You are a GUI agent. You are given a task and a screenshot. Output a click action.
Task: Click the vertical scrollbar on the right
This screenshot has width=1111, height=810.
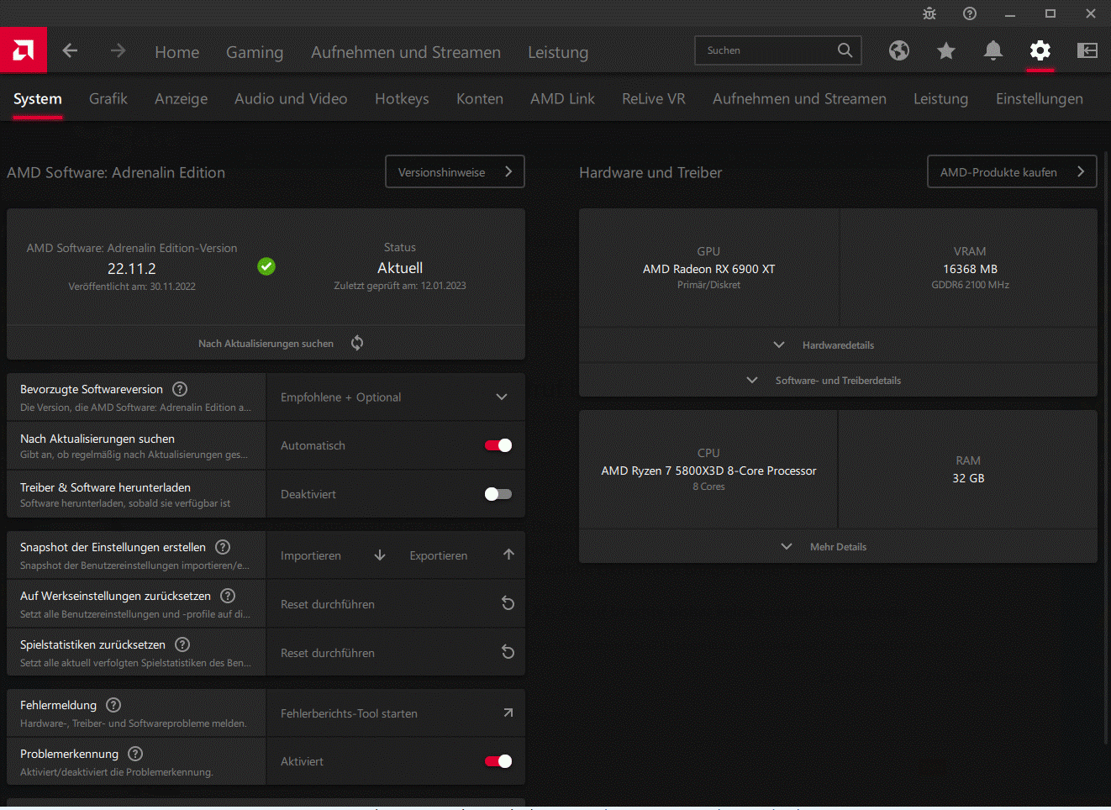click(x=1106, y=447)
